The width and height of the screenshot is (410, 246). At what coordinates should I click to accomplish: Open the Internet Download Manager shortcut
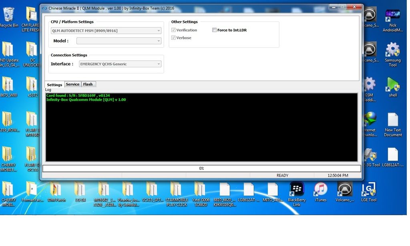pyautogui.click(x=370, y=124)
